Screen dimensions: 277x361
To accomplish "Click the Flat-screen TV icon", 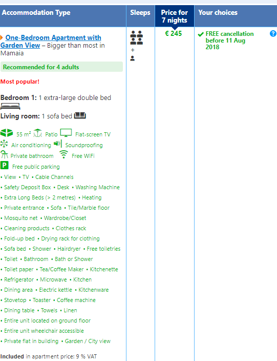I will [x=66, y=133].
